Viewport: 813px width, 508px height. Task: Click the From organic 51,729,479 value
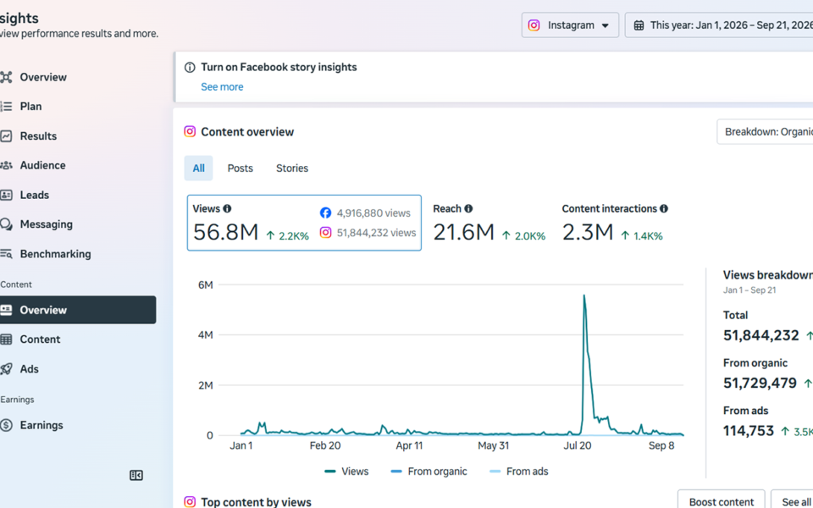tap(760, 383)
